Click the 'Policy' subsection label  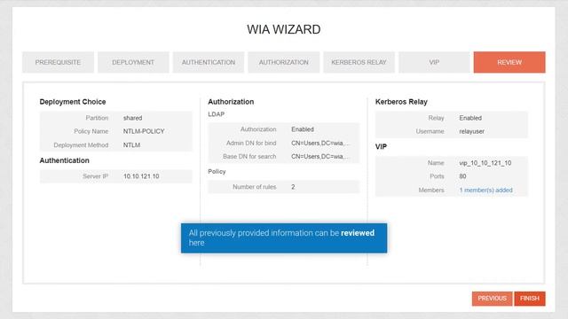pos(217,171)
